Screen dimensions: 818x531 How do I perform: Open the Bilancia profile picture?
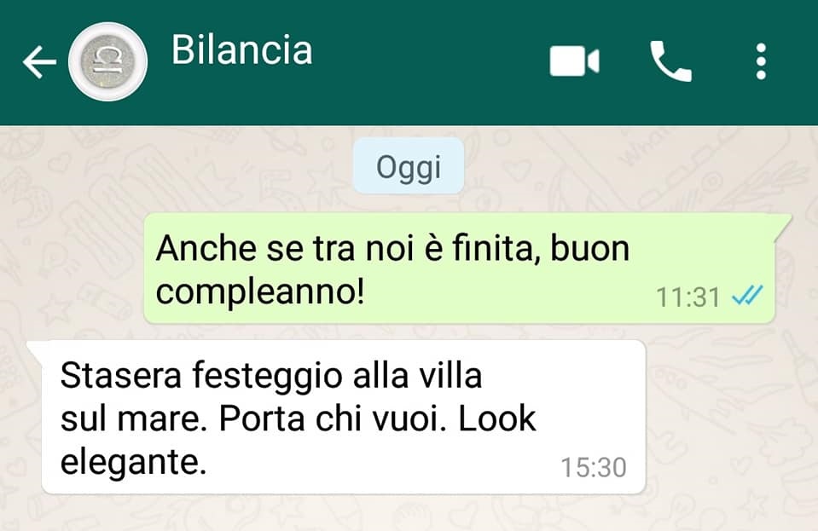click(x=108, y=61)
